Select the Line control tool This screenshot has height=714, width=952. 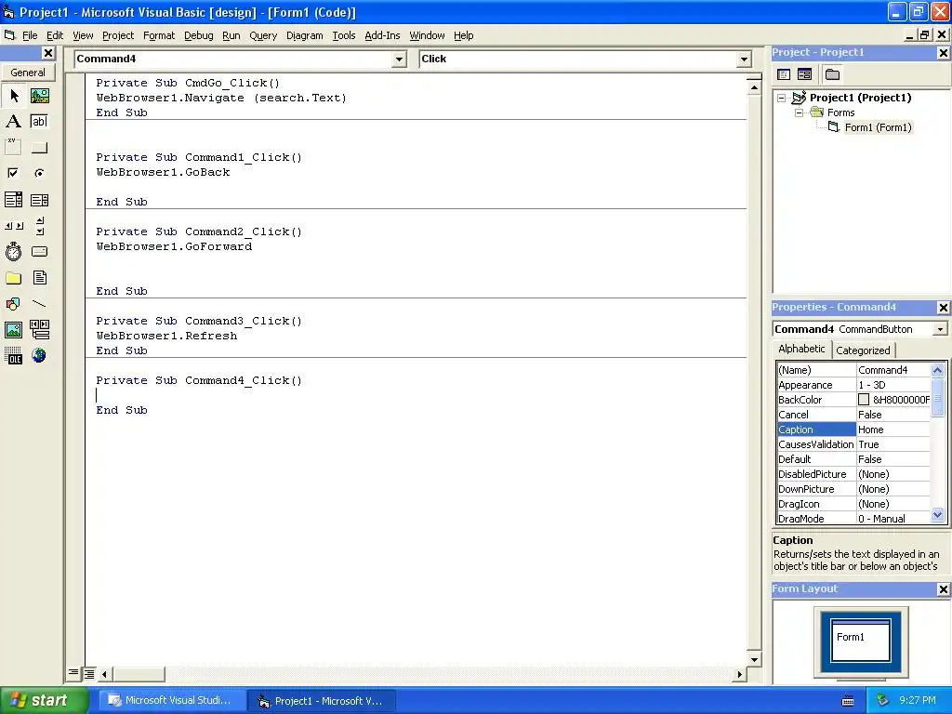pos(39,304)
